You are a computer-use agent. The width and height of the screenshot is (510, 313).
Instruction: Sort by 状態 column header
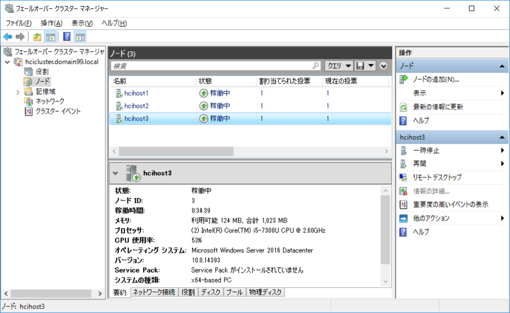pos(227,81)
